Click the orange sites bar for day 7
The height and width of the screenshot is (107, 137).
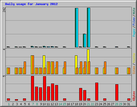[33, 65]
